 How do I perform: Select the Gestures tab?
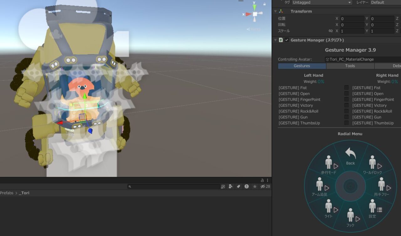point(302,66)
